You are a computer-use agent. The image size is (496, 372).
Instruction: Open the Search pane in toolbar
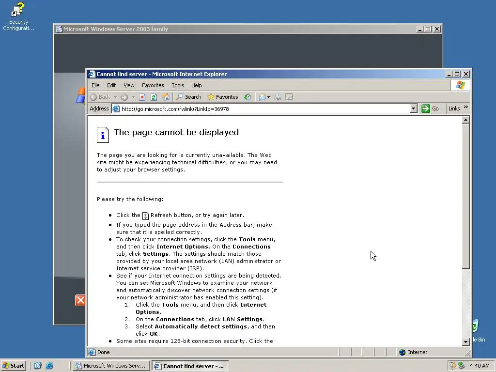[189, 97]
